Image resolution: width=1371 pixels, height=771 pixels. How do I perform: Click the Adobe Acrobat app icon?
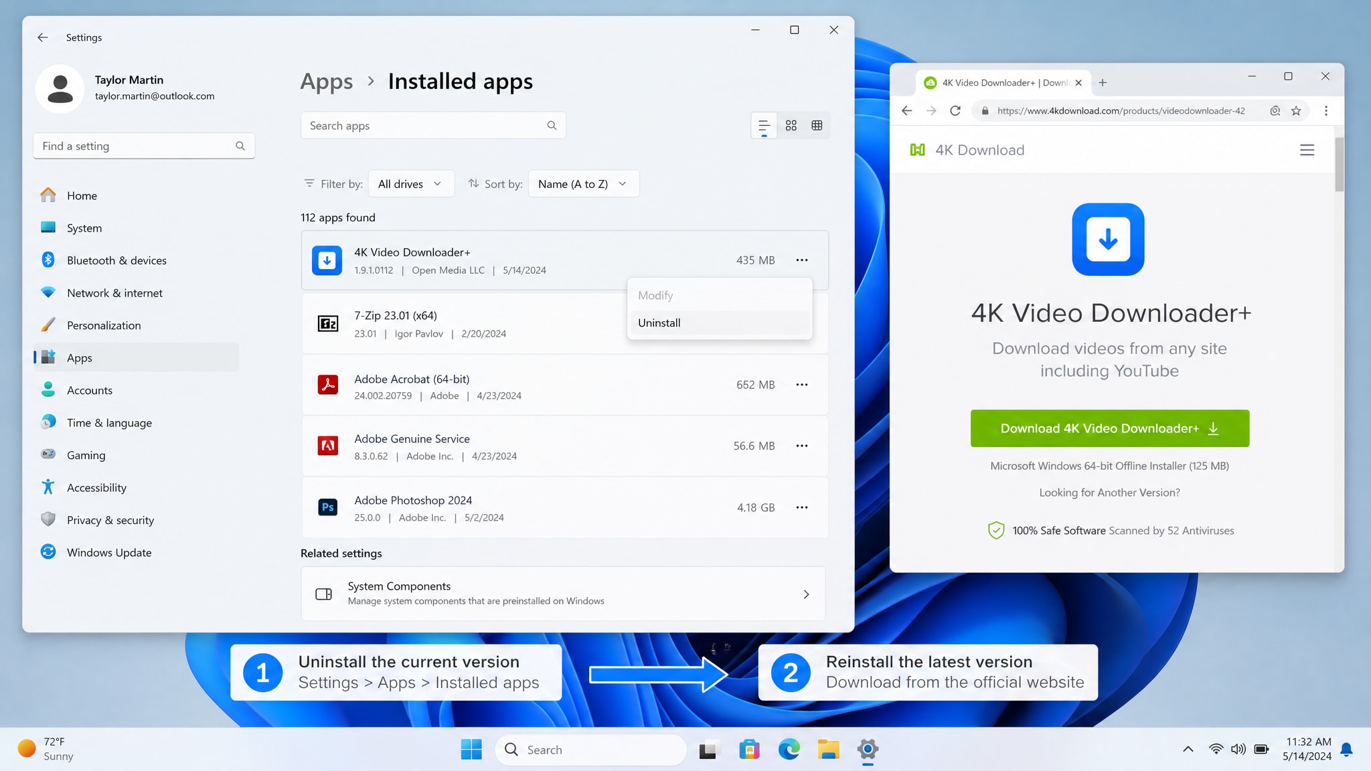pos(327,385)
